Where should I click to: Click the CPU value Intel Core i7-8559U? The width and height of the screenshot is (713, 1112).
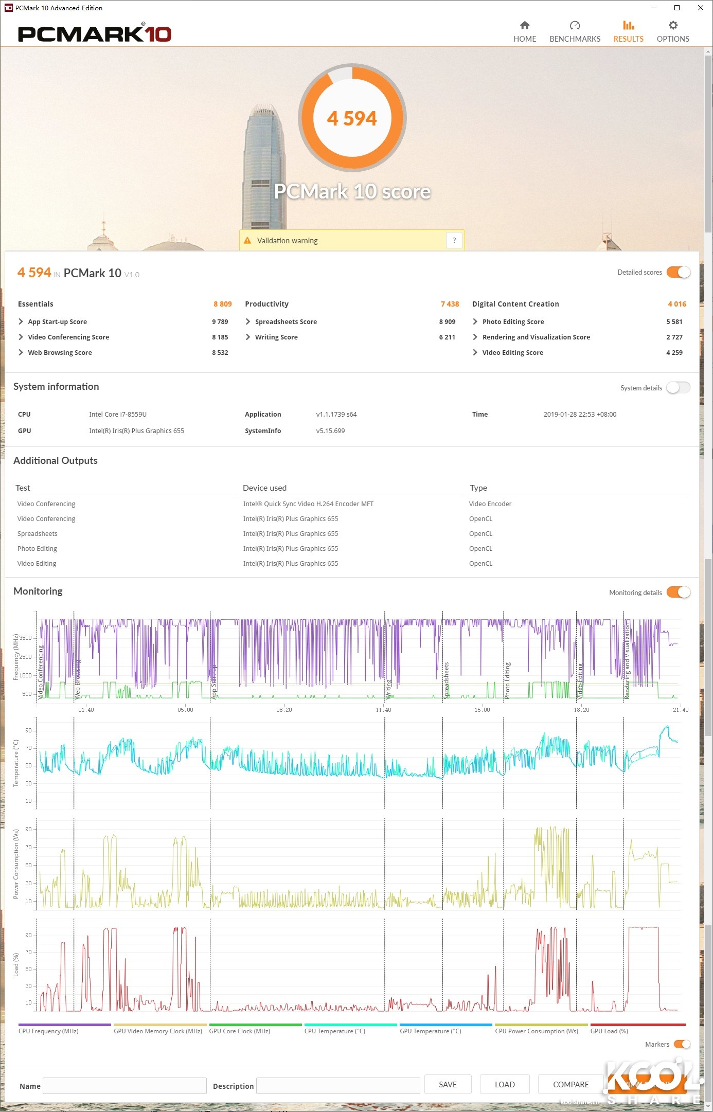tap(118, 414)
